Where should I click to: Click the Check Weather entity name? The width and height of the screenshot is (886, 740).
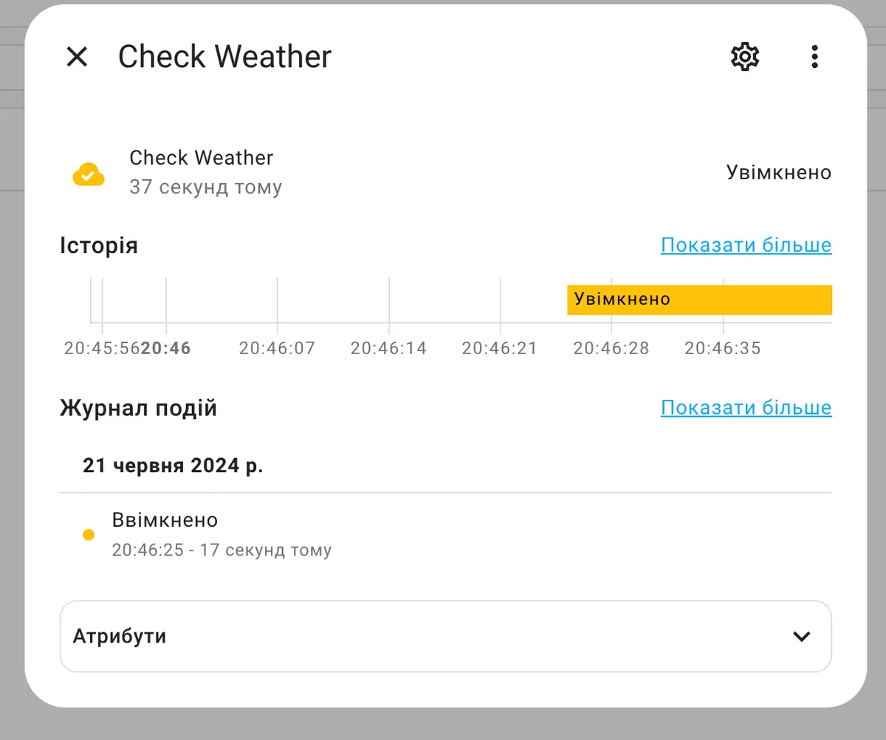tap(202, 158)
